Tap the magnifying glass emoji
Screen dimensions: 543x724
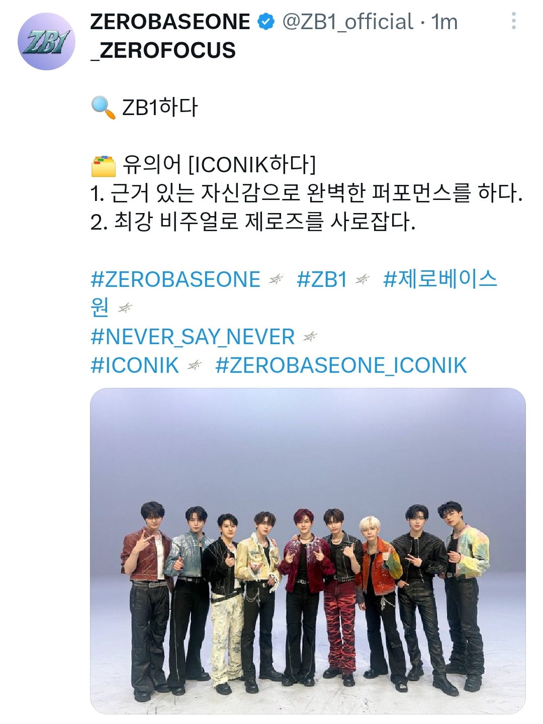pyautogui.click(x=103, y=108)
